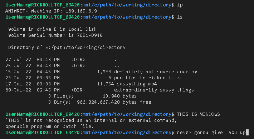
Task: Click '966,024,669,420 bytes free' text
Action: [114, 102]
